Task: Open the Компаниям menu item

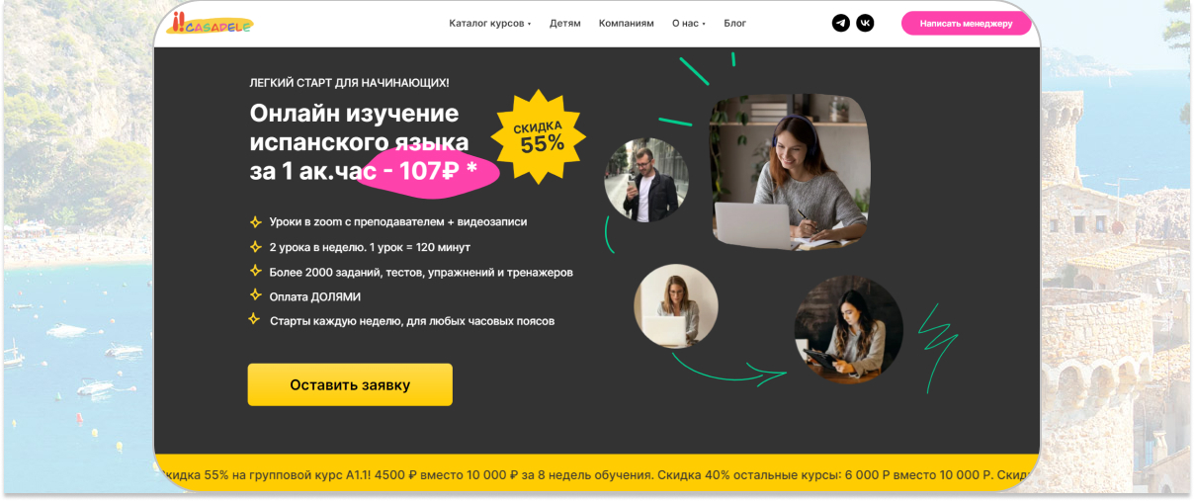Action: click(627, 23)
